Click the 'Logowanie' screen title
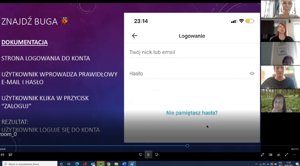The image size is (300, 166). coord(192,36)
